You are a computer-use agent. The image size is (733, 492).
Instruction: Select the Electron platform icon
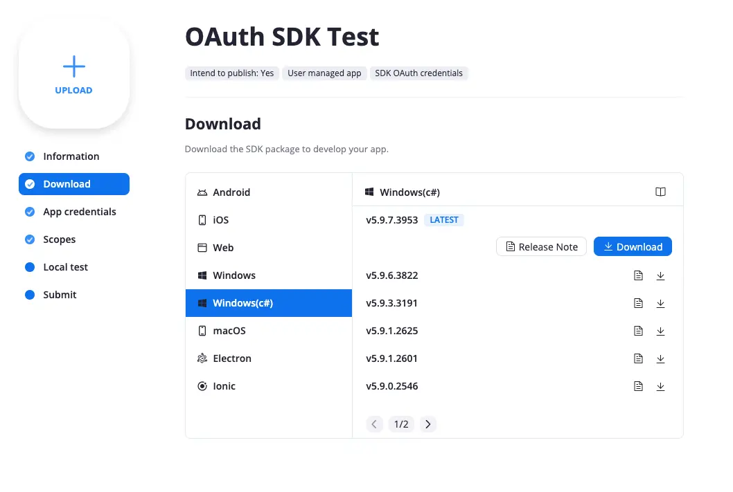(x=202, y=358)
